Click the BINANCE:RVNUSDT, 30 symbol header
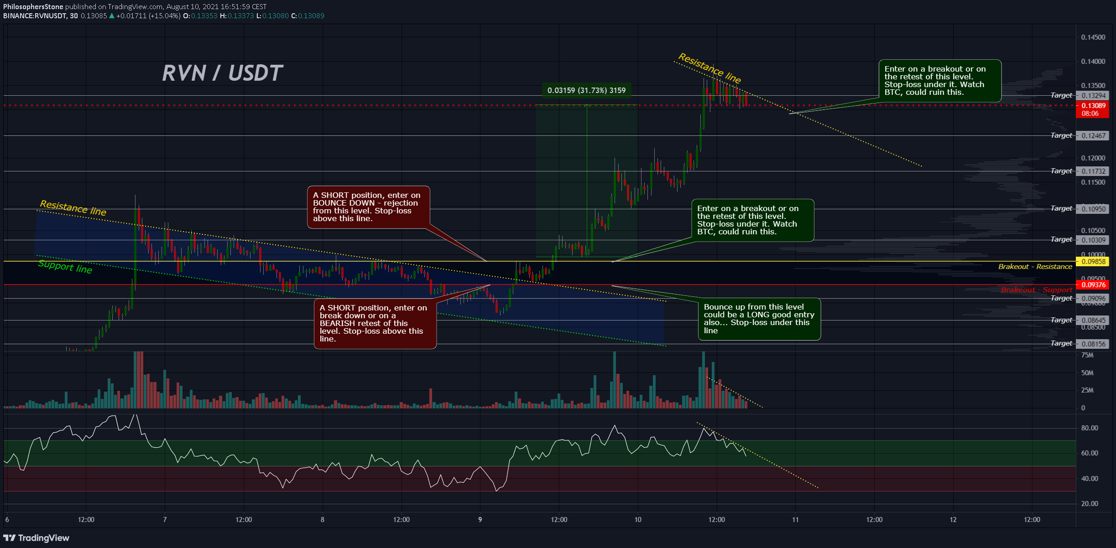 41,16
